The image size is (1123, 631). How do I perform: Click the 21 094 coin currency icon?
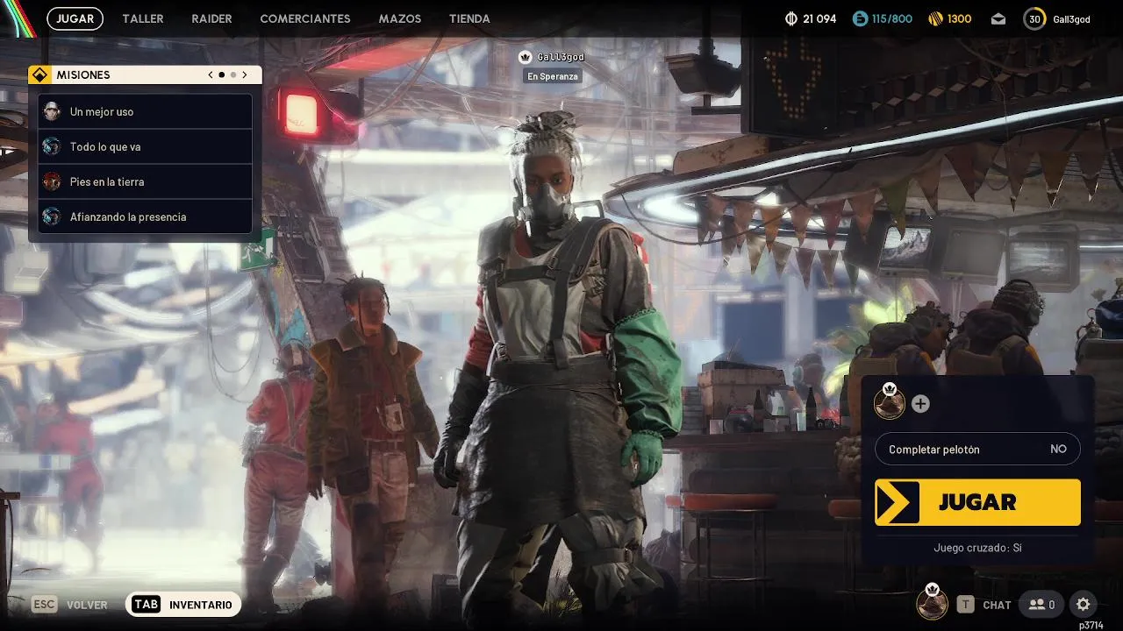[x=790, y=18]
